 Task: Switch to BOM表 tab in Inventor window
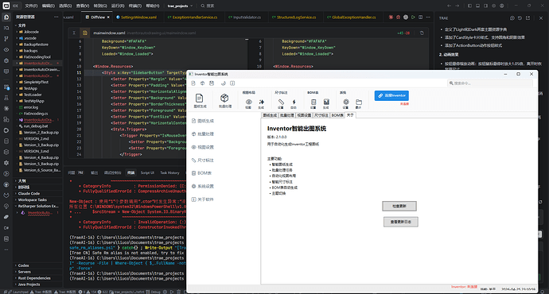[337, 115]
